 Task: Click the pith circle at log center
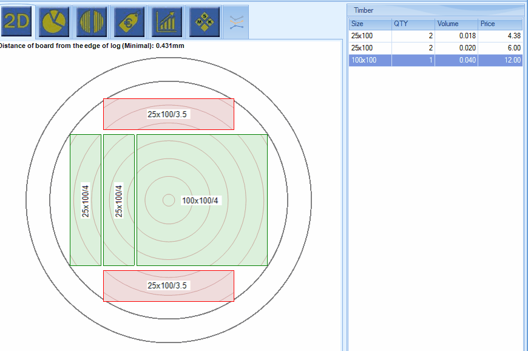168,200
